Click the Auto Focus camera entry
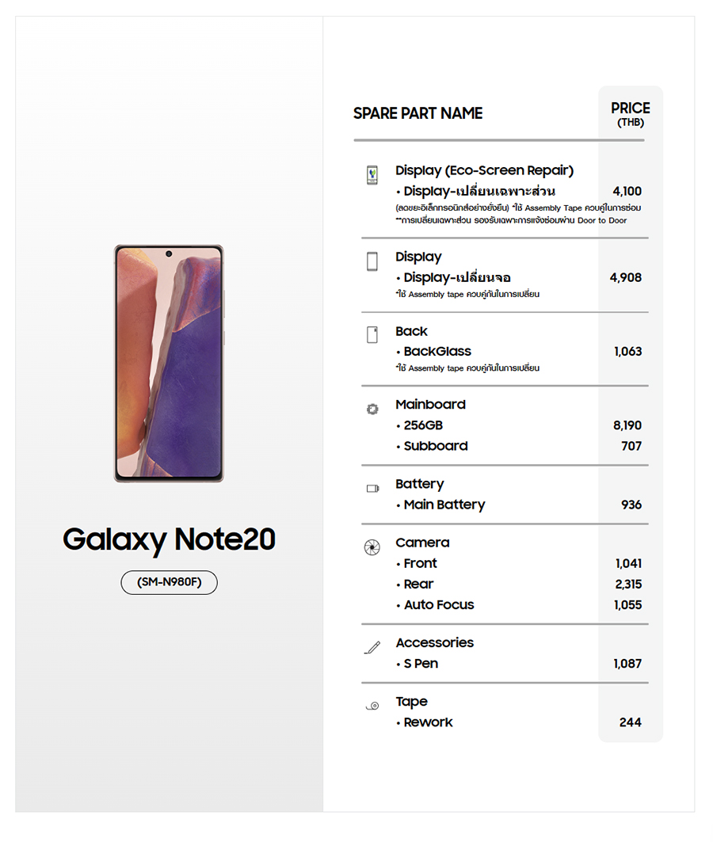The image size is (713, 842). click(439, 605)
